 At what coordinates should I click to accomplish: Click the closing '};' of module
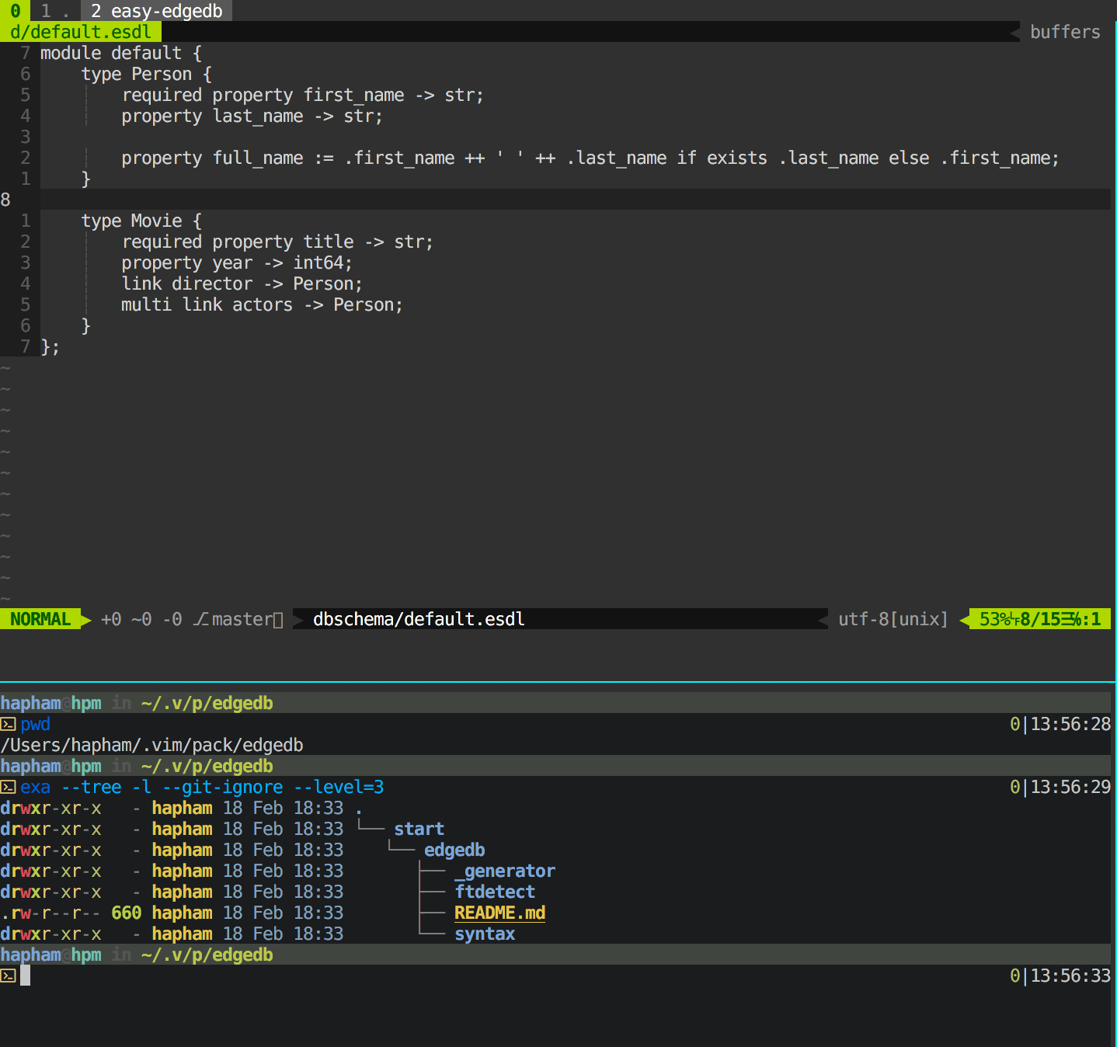coord(50,346)
